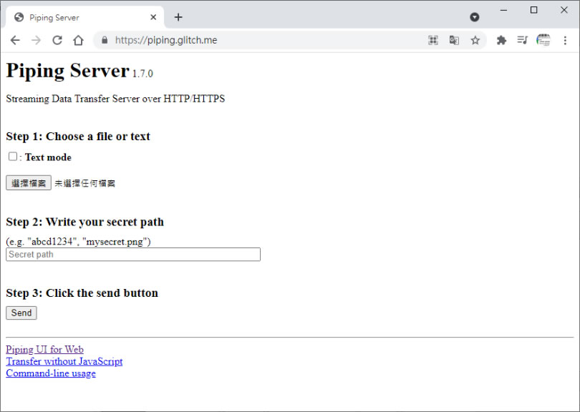Viewport: 580px width, 412px height.
Task: Click the version number 1.7.0
Action: click(x=142, y=74)
